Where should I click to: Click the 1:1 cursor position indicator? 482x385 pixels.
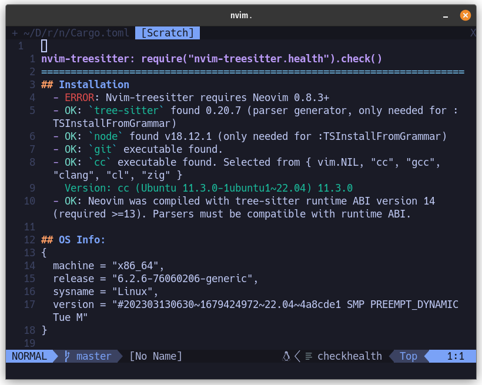point(456,356)
